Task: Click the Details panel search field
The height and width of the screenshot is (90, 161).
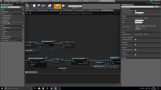Action: 138,7
